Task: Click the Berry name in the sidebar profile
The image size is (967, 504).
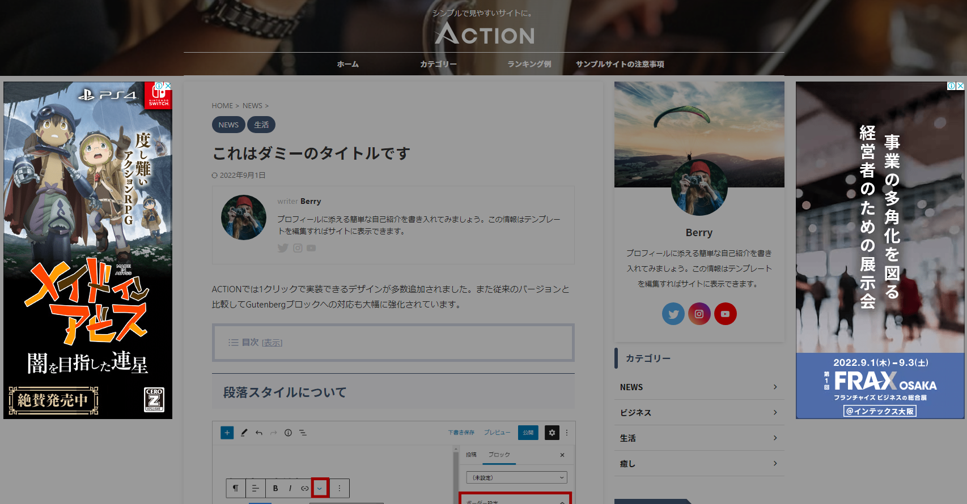Action: [699, 233]
